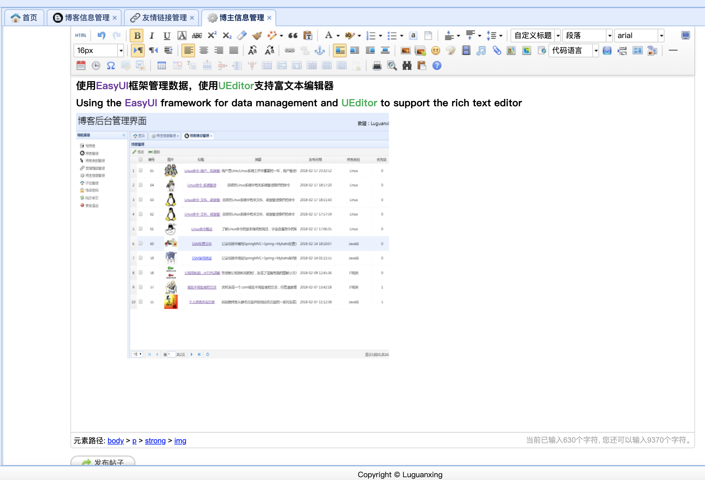Close the 博客信息管理 tab

pos(115,18)
